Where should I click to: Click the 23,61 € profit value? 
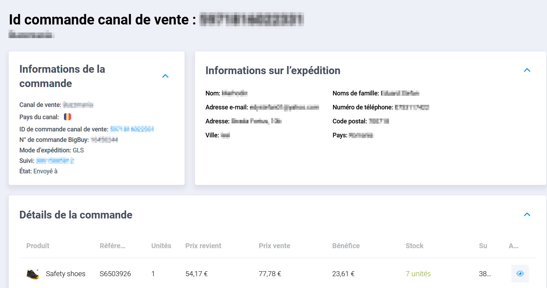[x=343, y=274]
